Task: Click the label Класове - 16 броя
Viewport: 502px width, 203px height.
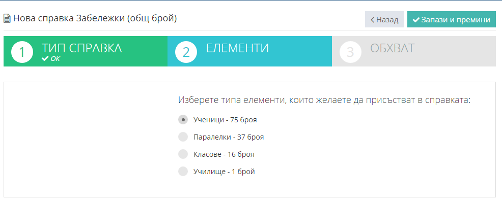Action: (224, 154)
